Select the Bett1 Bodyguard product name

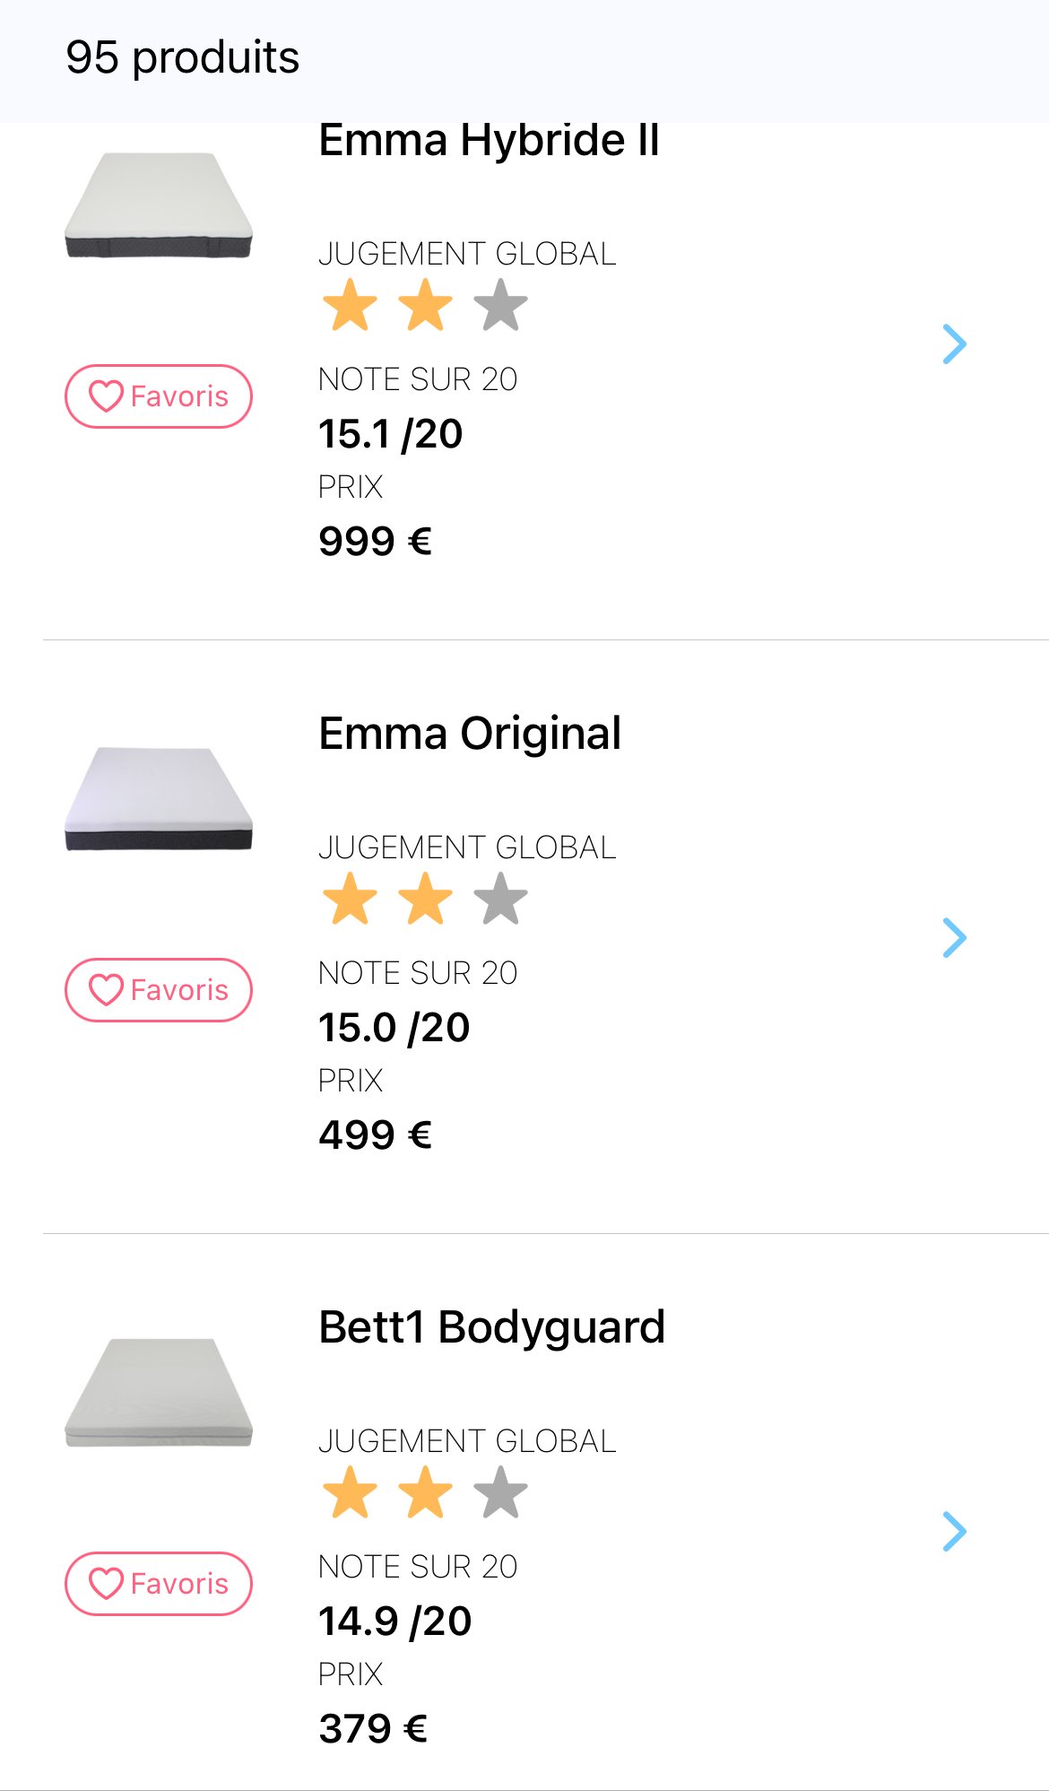pos(491,1327)
